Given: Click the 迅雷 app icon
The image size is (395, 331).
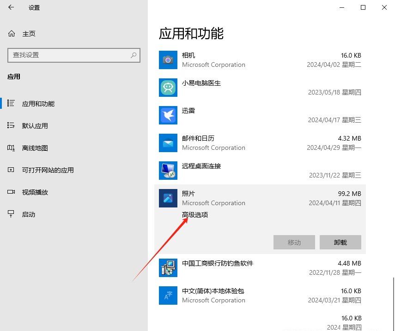Looking at the screenshot, I should point(168,115).
